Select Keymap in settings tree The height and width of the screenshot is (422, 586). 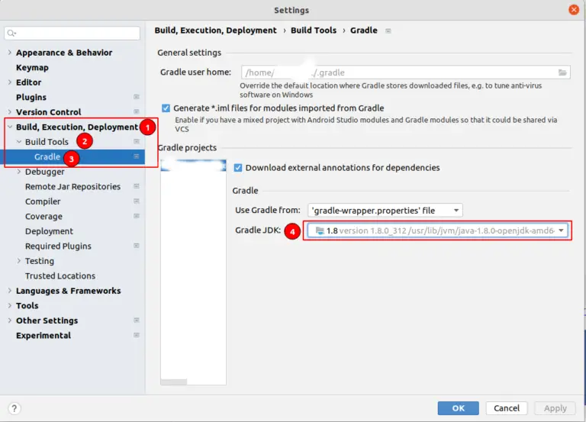tap(32, 67)
